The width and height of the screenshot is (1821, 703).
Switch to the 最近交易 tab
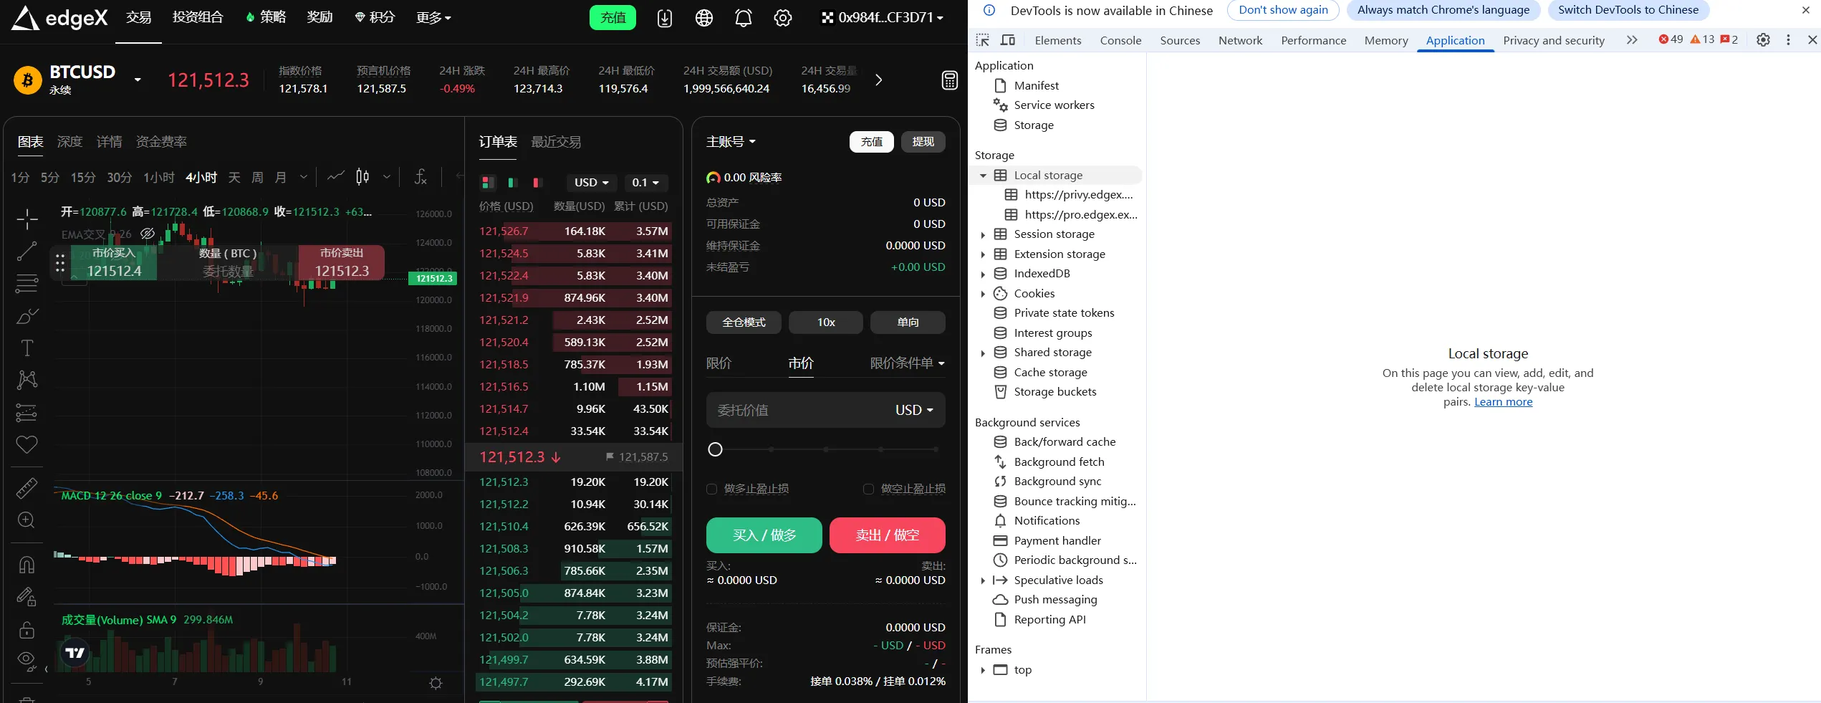pyautogui.click(x=555, y=142)
